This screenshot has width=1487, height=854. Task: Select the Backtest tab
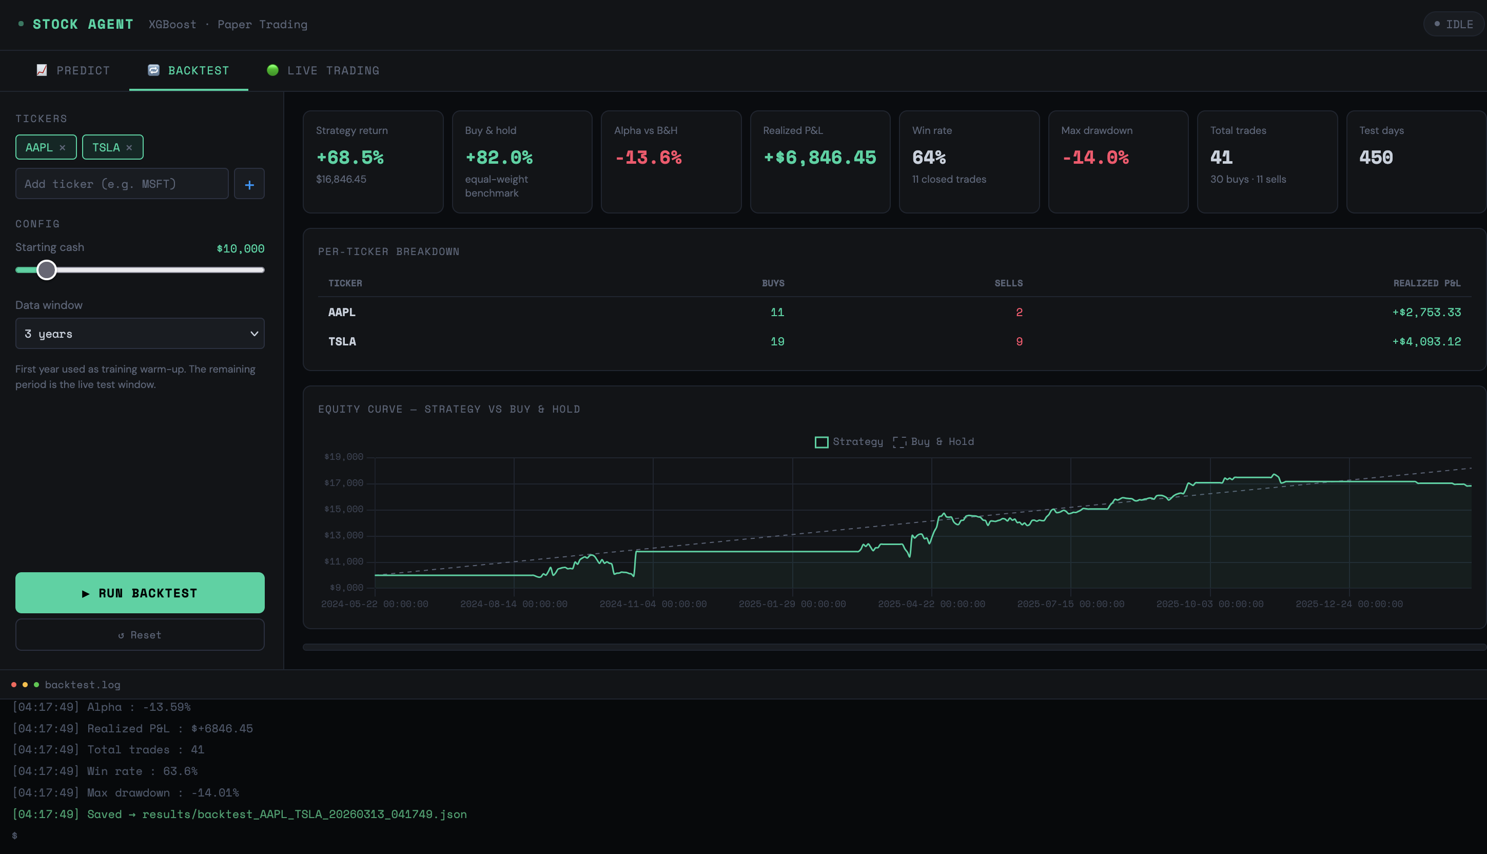(x=188, y=70)
